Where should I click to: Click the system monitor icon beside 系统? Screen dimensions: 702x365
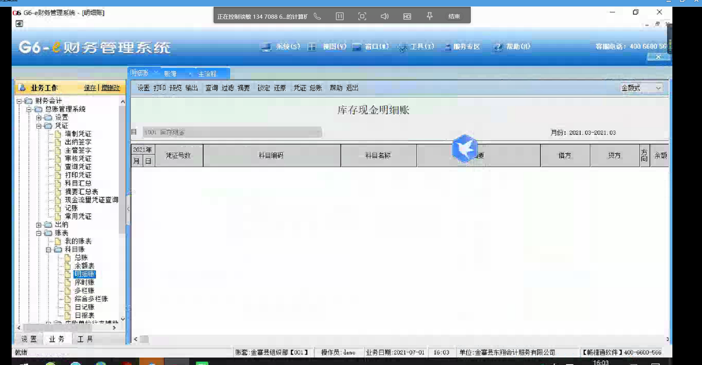[x=266, y=47]
